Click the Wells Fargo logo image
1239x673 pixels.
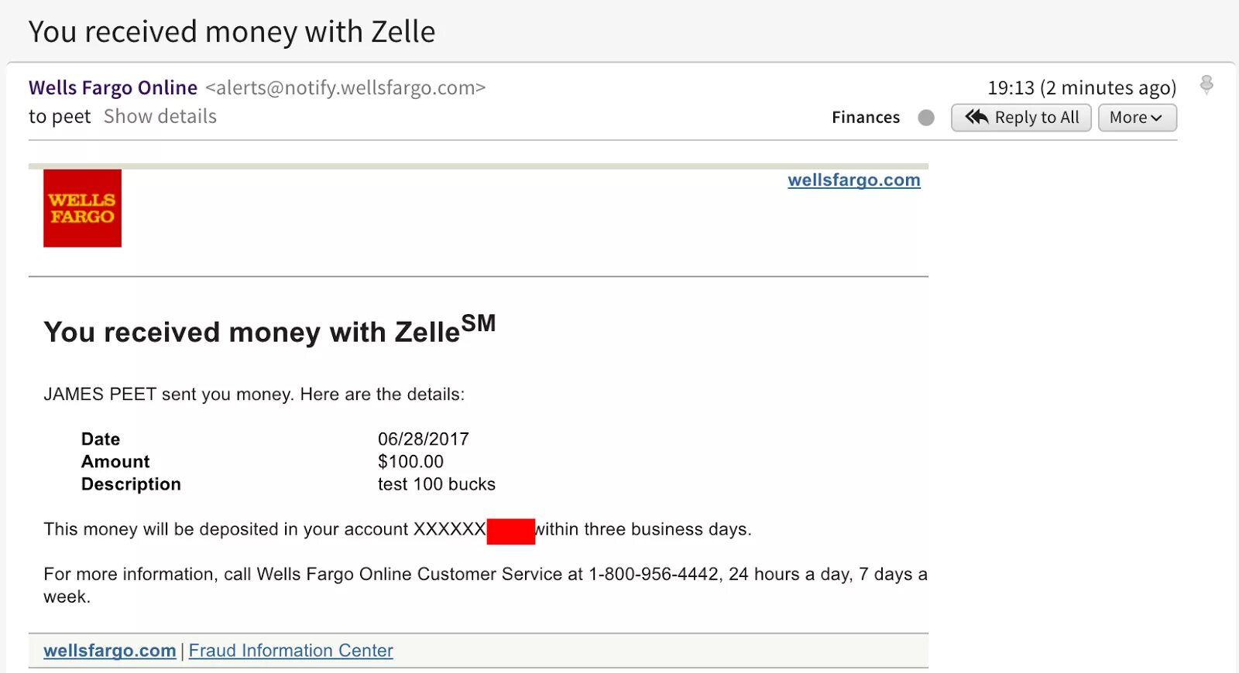(82, 208)
